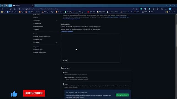This screenshot has height=99, width=177.
Task: Click the browser back arrow
Action: pyautogui.click(x=2, y=9)
